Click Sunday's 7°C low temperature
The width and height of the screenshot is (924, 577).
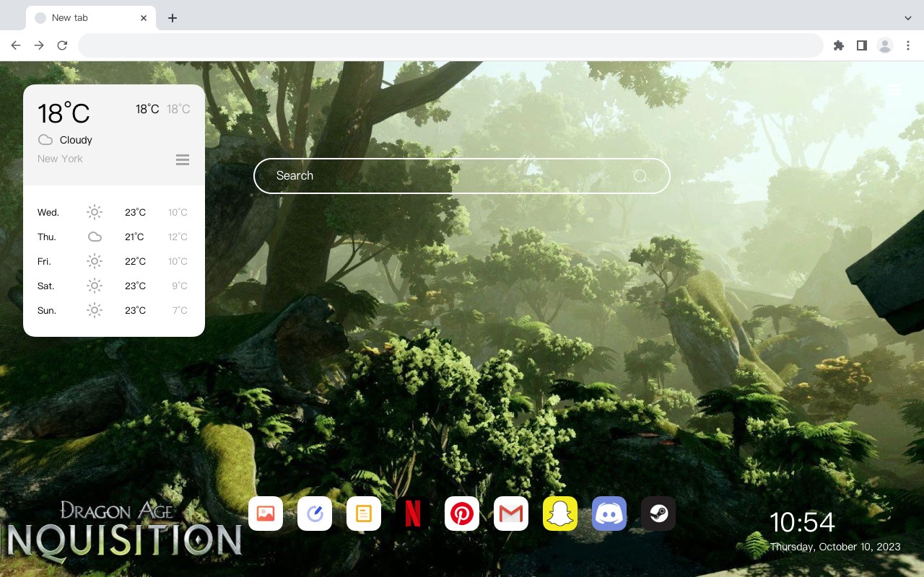click(x=180, y=310)
